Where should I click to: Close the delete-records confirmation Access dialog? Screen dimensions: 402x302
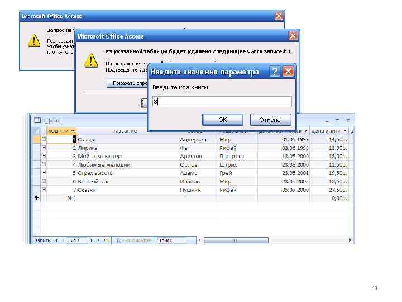[x=293, y=36]
